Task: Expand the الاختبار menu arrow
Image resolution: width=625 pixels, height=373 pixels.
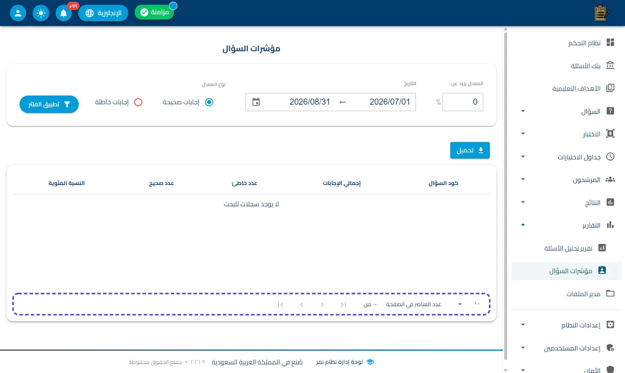Action: pyautogui.click(x=523, y=134)
